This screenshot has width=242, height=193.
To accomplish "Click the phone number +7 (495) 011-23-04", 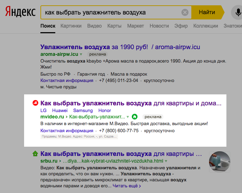I will 119,81.
